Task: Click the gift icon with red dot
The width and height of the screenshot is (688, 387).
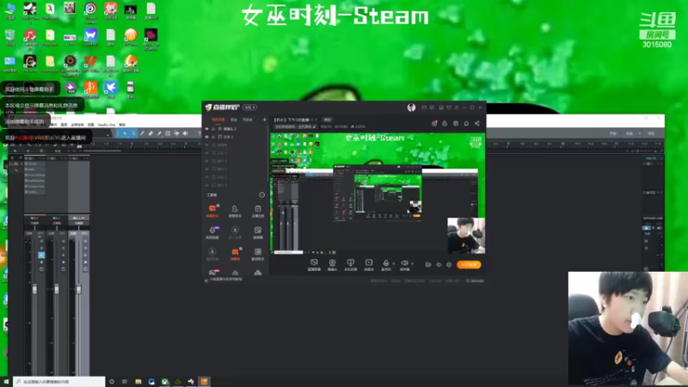Action: coord(434,123)
